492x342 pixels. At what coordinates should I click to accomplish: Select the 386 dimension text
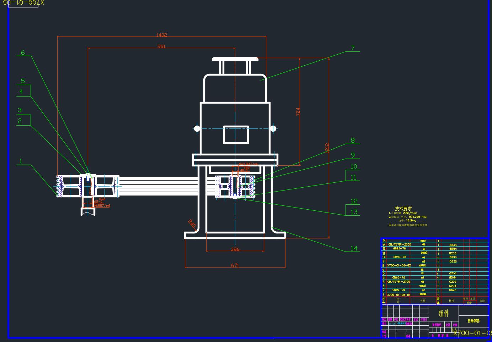235,249
